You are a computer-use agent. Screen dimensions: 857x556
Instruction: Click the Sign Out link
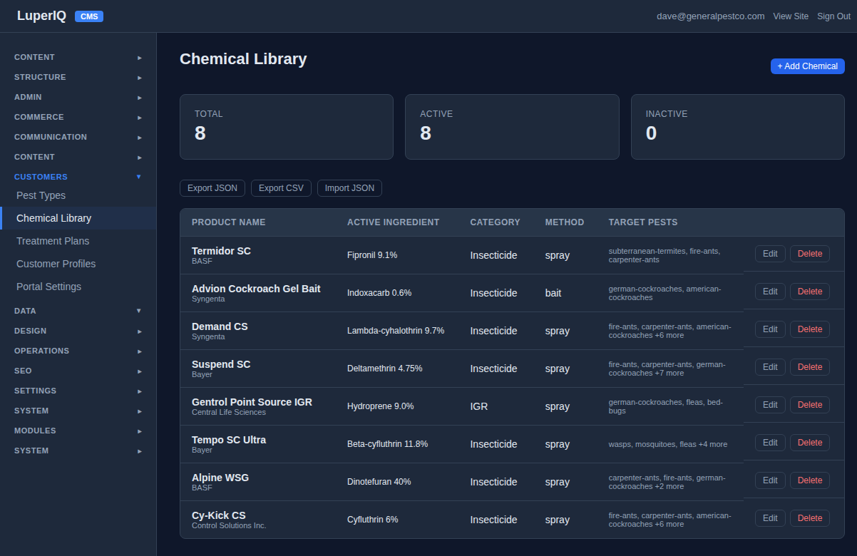(833, 16)
